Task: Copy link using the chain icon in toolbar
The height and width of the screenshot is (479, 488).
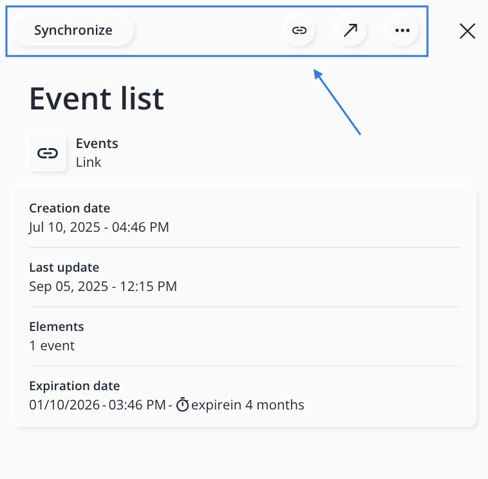Action: (x=299, y=30)
